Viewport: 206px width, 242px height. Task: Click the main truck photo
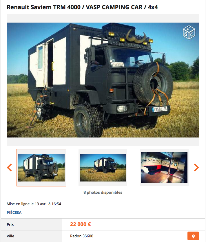[103, 80]
